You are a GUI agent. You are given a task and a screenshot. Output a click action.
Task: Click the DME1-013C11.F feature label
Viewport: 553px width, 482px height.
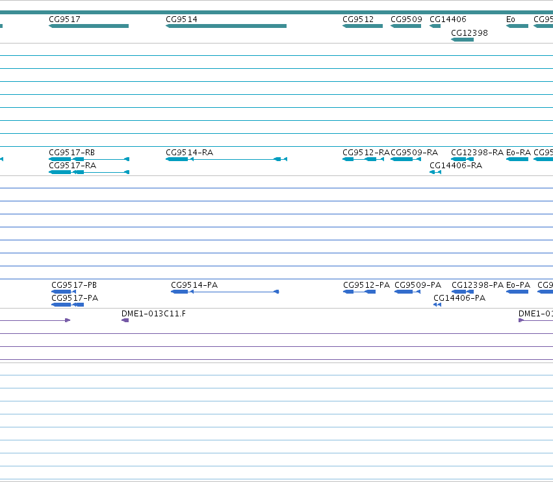[x=153, y=314]
